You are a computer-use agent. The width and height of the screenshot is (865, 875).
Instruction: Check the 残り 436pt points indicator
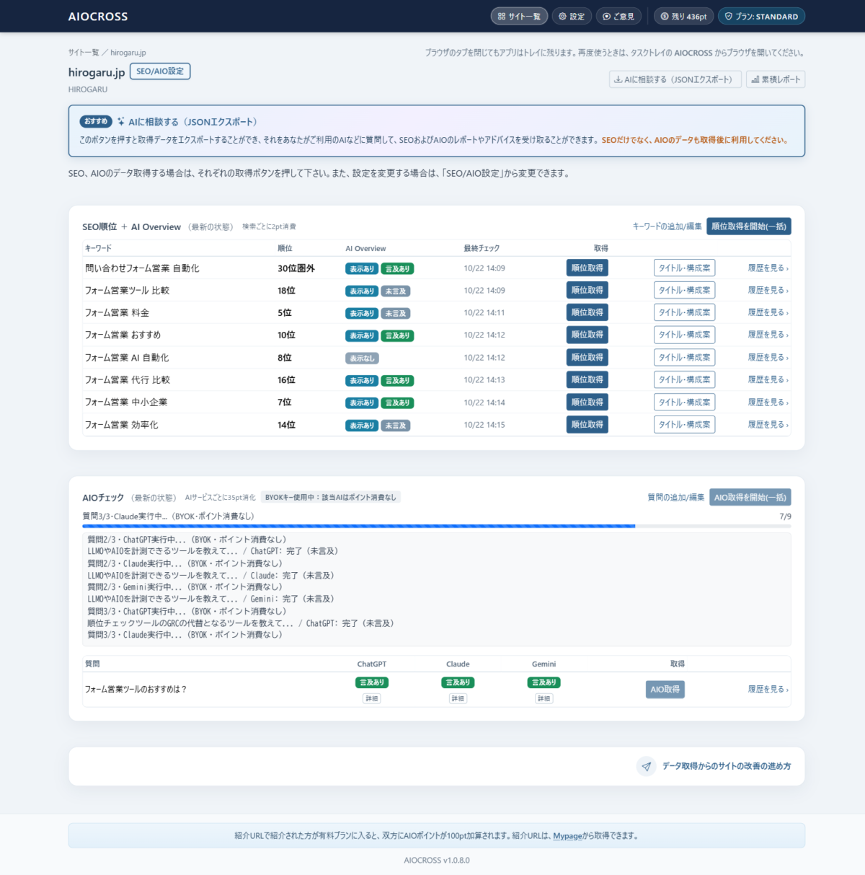(x=684, y=17)
